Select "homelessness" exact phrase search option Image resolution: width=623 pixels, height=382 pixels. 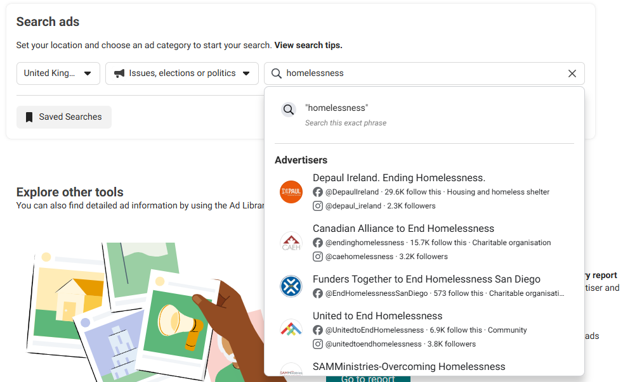(x=424, y=115)
